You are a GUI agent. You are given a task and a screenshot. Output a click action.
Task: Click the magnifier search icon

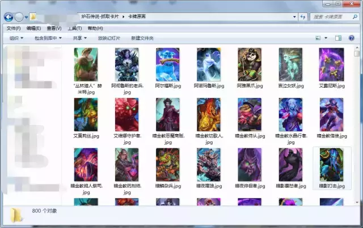click(355, 16)
